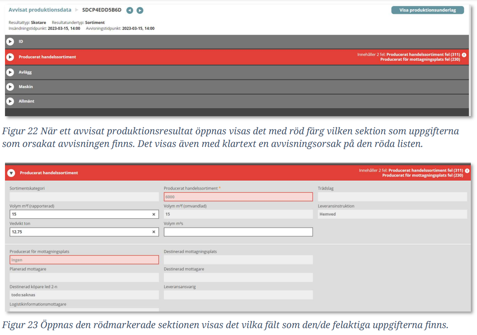Click error info icon on lower red bar
This screenshot has height=335, width=477.
[467, 170]
